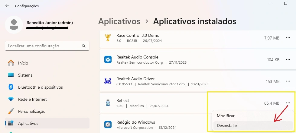Select Aplicativos section label
The image size is (296, 133).
point(28,123)
